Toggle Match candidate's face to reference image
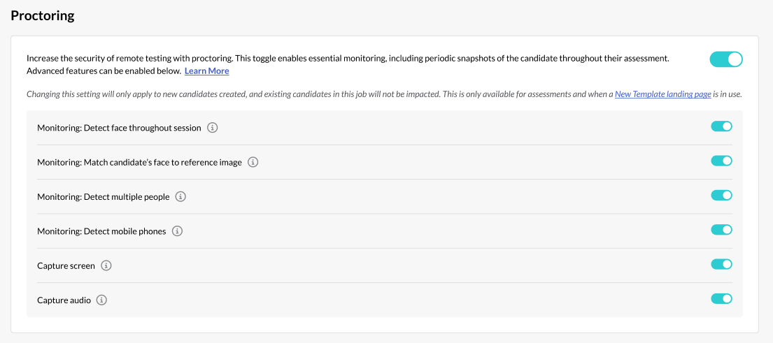This screenshot has width=773, height=343. point(721,161)
